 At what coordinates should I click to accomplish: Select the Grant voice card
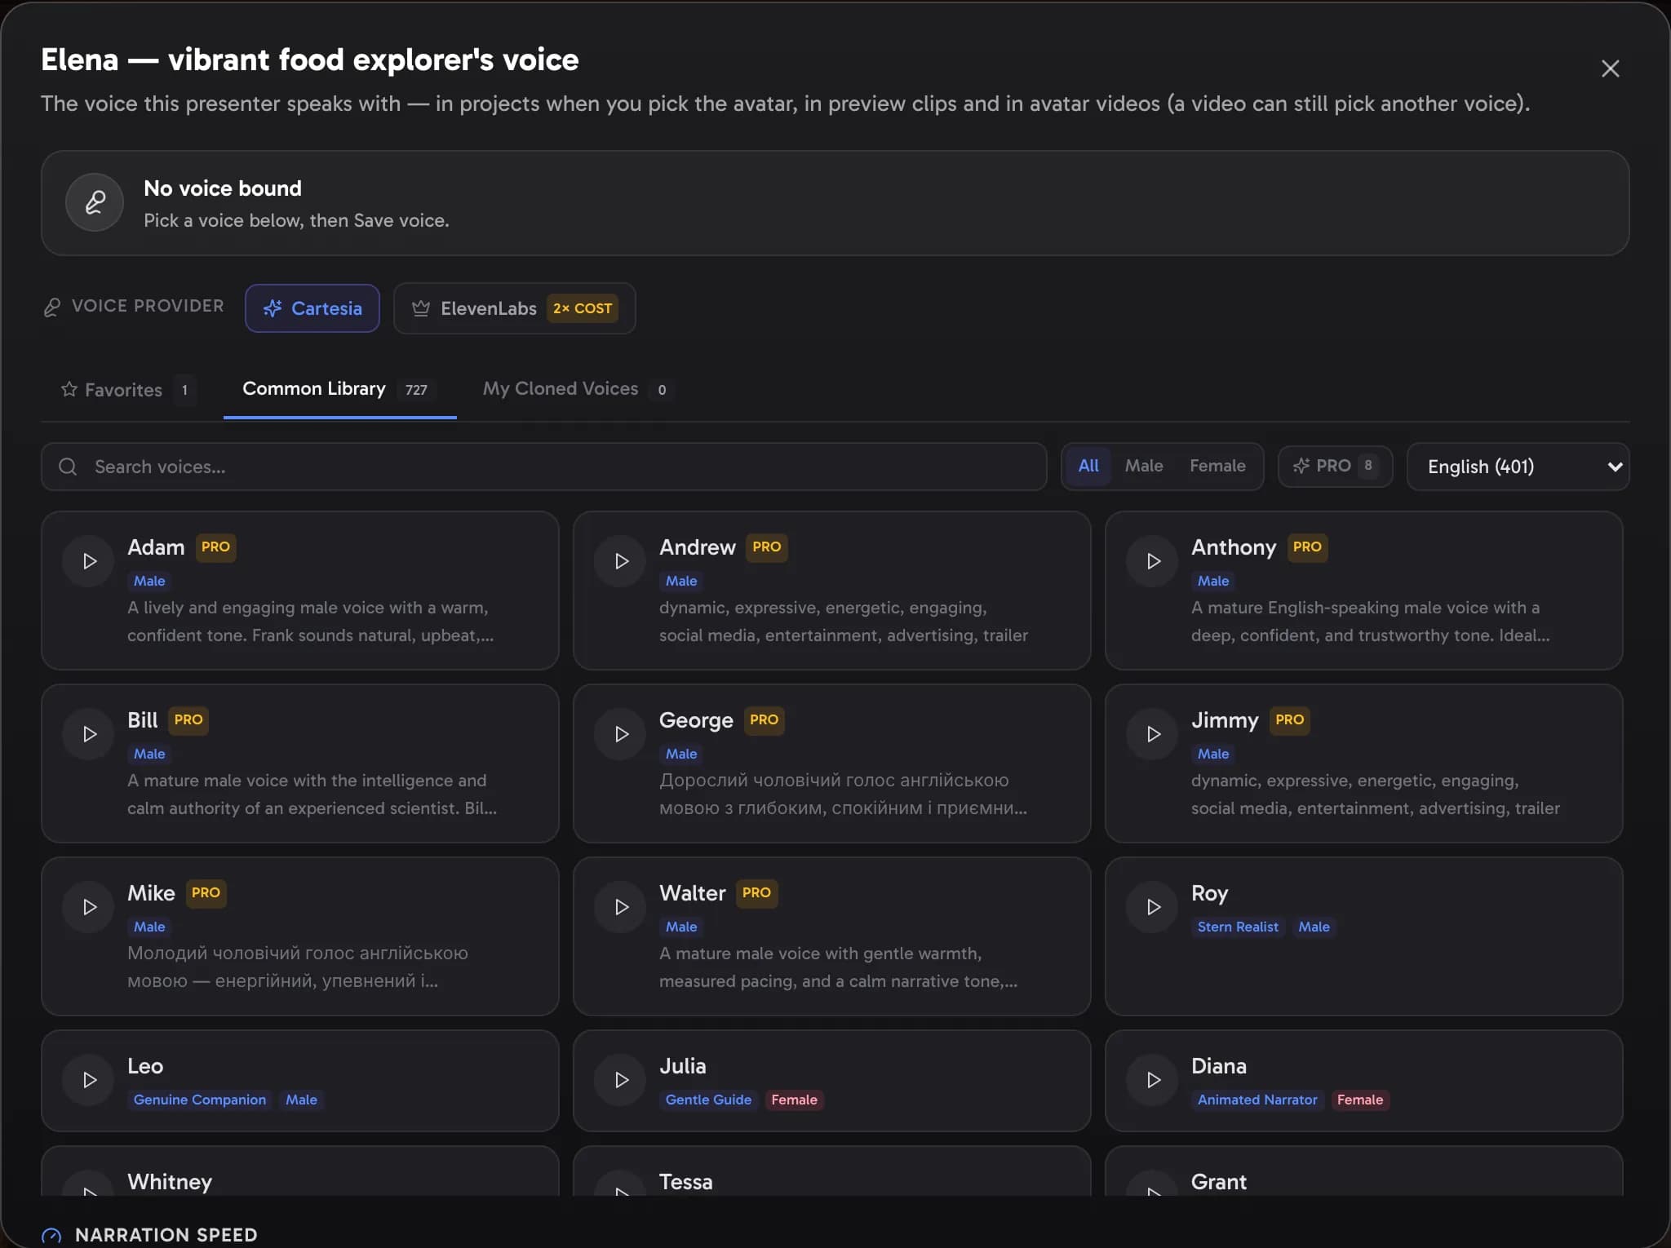(x=1364, y=1171)
